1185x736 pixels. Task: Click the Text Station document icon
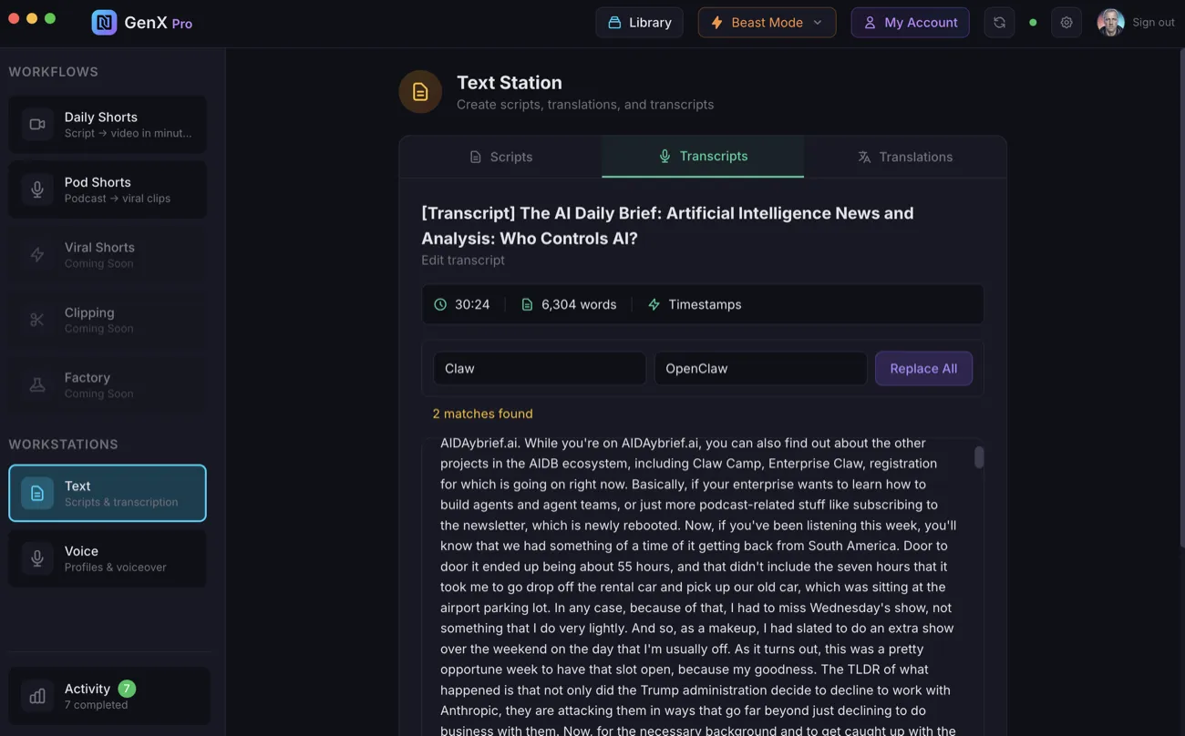[420, 91]
